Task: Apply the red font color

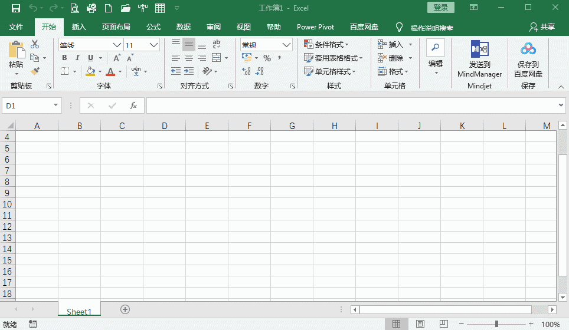Action: [110, 71]
